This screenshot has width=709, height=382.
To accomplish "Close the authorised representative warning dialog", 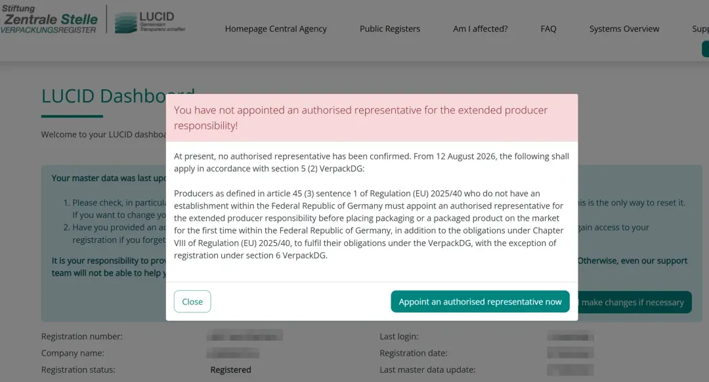I will pyautogui.click(x=192, y=301).
